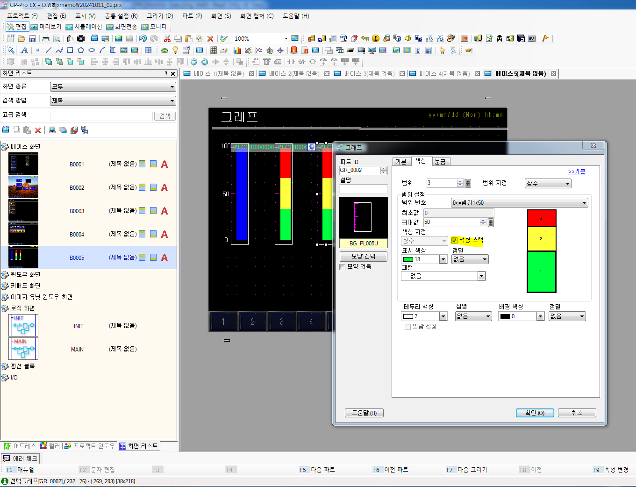Select the Ellipse drawing tool
Viewport: 636px width, 487px height.
click(92, 50)
